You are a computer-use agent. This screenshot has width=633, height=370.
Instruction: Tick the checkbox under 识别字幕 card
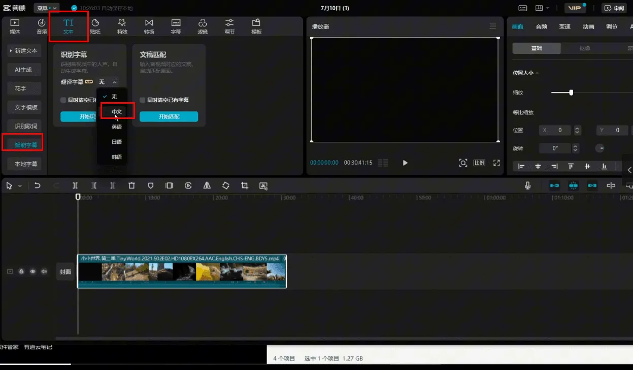point(63,100)
